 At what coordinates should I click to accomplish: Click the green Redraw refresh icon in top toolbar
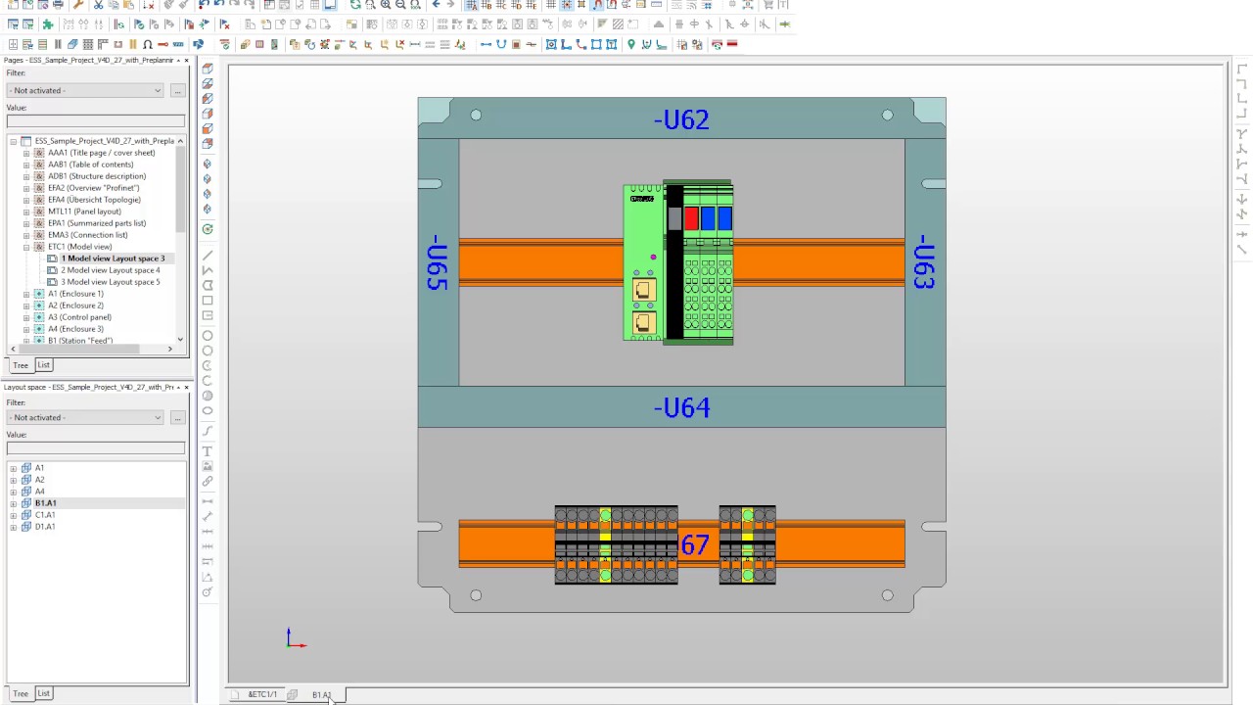[355, 5]
